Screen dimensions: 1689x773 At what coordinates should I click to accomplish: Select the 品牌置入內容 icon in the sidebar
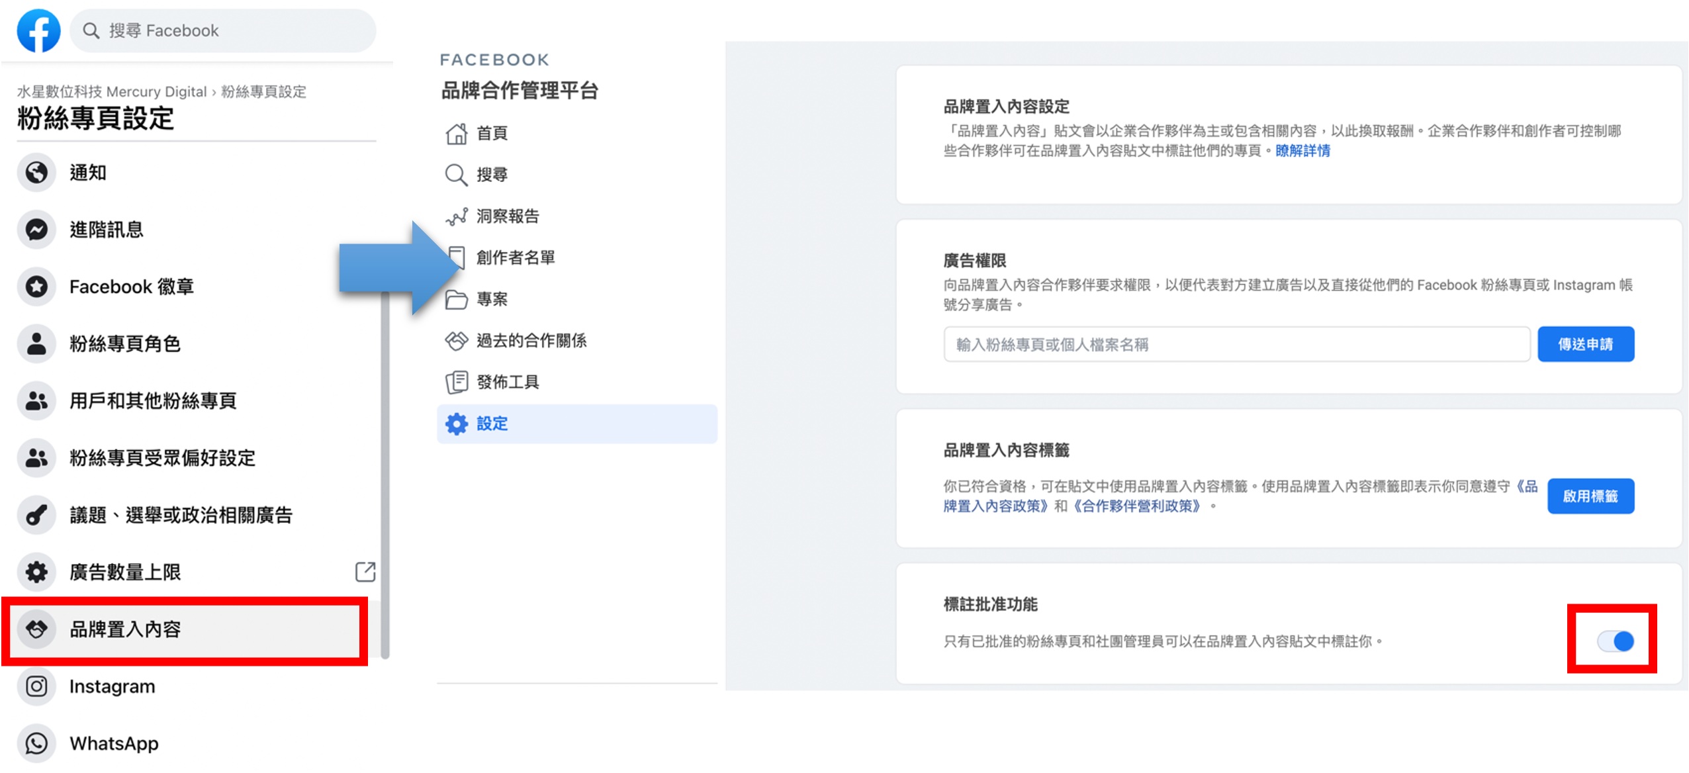tap(37, 629)
